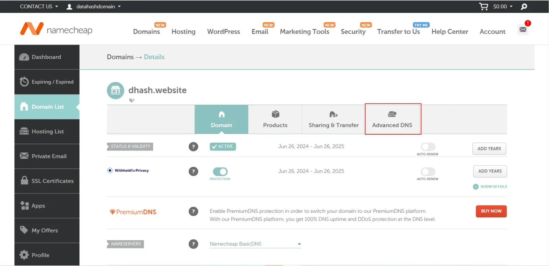Open the Email menu
Image resolution: width=549 pixels, height=266 pixels.
point(260,31)
